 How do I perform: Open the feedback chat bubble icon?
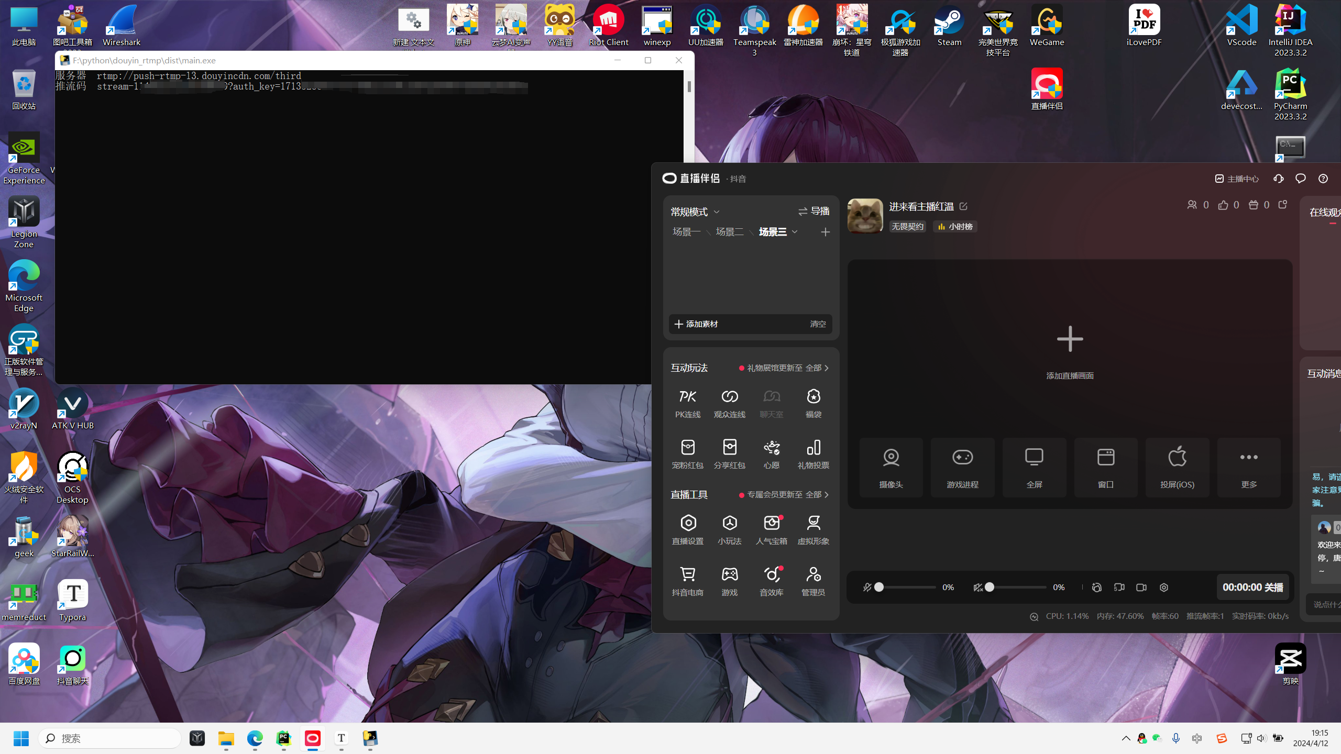(x=1300, y=179)
